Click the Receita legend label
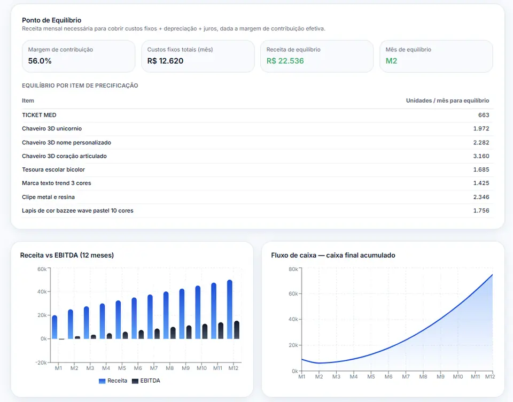The image size is (513, 402). 117,381
